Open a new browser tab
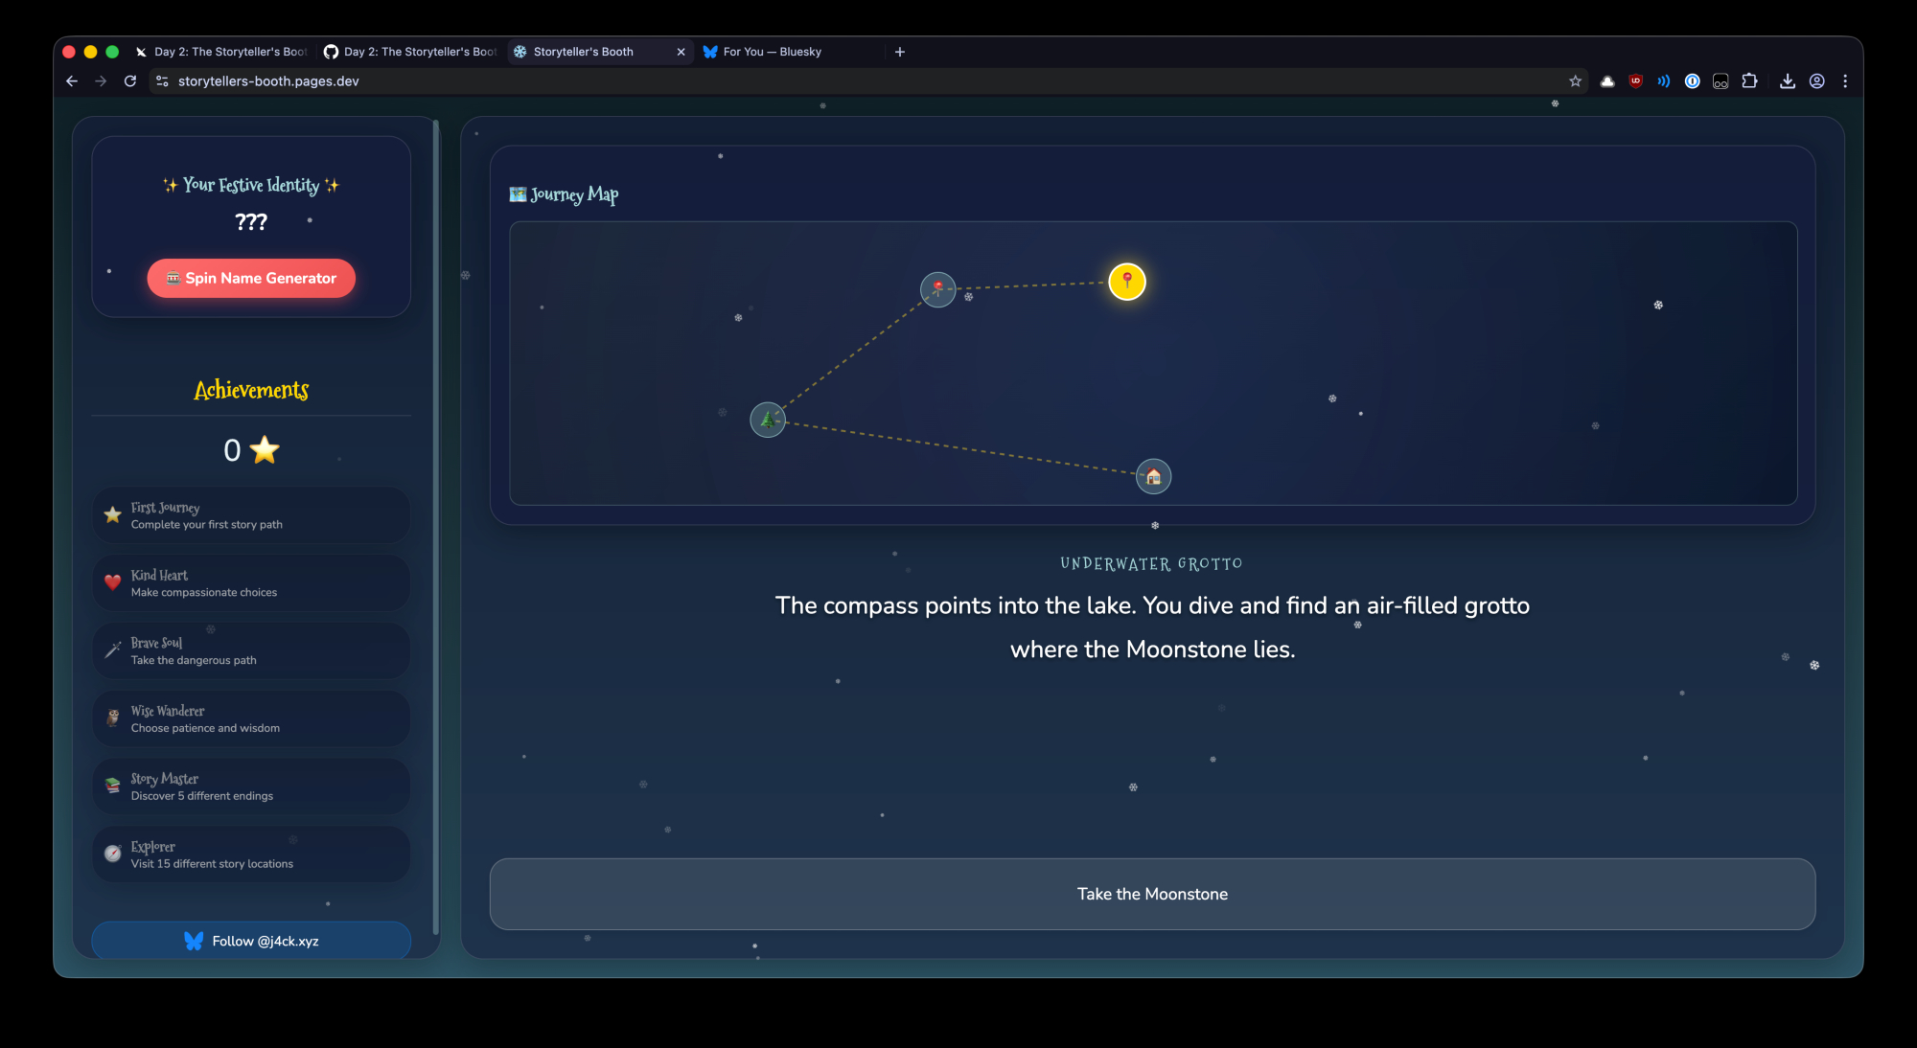The width and height of the screenshot is (1917, 1048). pos(899,52)
